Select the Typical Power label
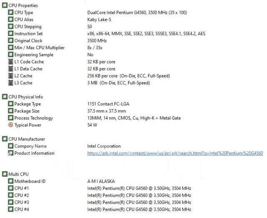The height and width of the screenshot is (218, 267). (28, 125)
